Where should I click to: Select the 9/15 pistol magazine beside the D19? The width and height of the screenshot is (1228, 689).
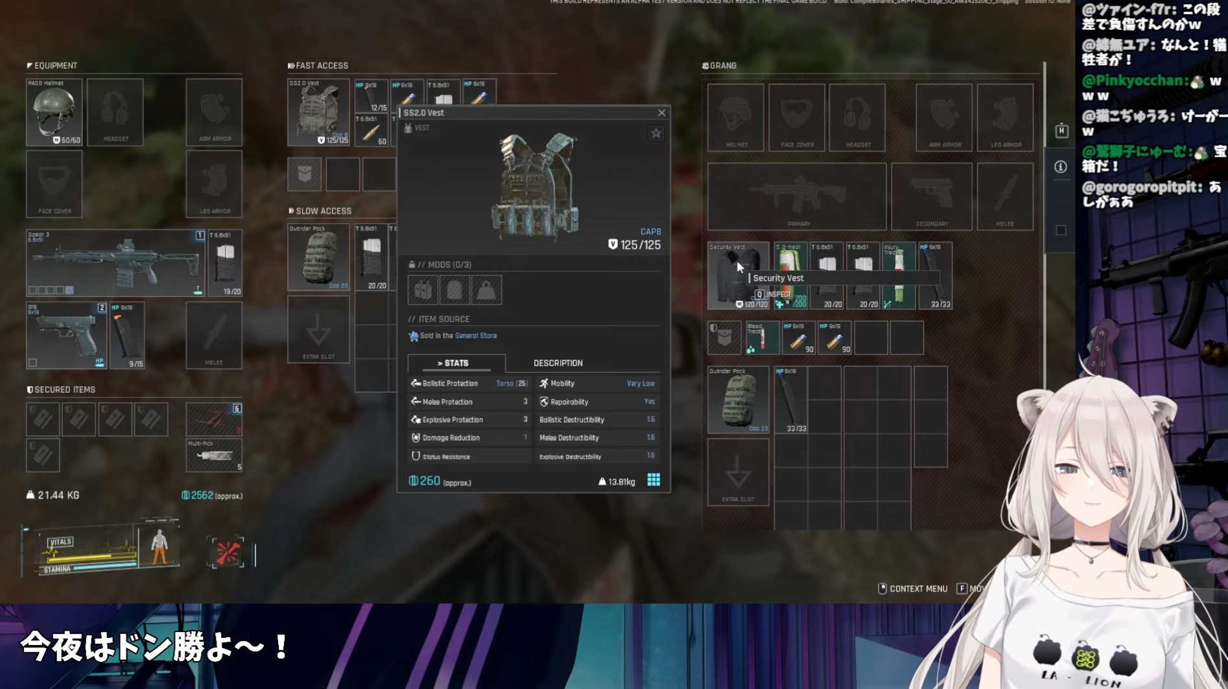coord(127,335)
